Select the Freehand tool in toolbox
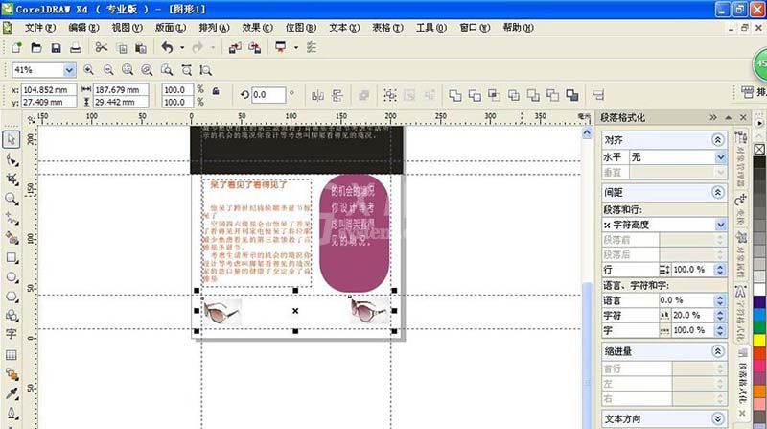The height and width of the screenshot is (429, 767). click(x=12, y=219)
